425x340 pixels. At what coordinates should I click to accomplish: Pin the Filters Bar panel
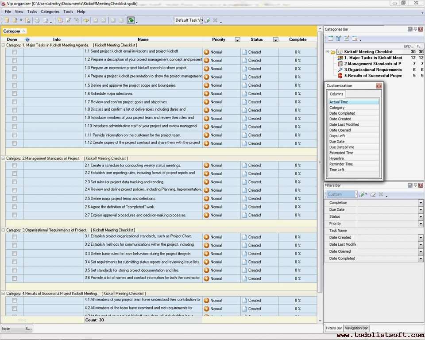tap(415, 185)
